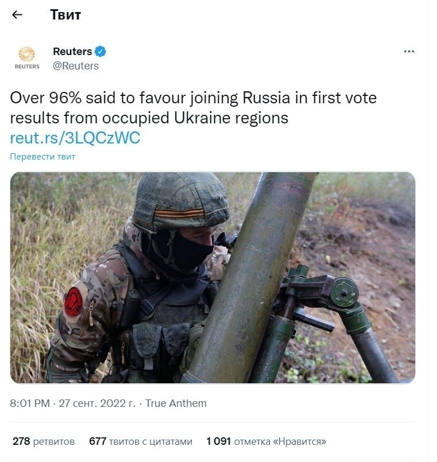The height and width of the screenshot is (462, 437).
Task: Show the 677 твитов с цитатами
Action: (141, 441)
